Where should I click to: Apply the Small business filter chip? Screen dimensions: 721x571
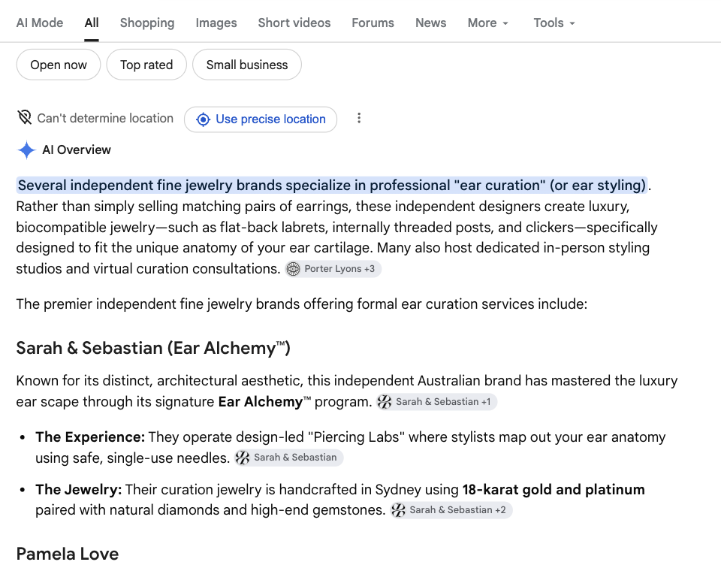pyautogui.click(x=247, y=65)
